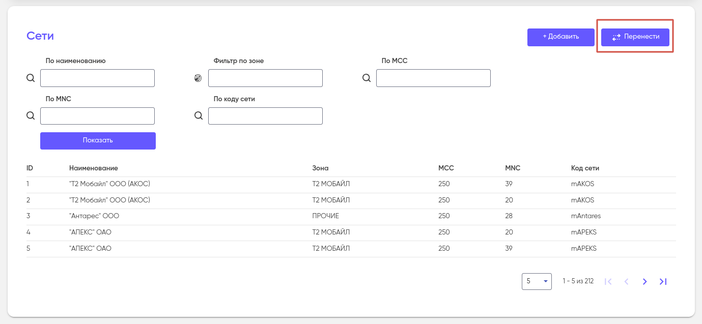This screenshot has width=702, height=324.
Task: Open the Фильтр по зоне filter field
Action: point(265,78)
